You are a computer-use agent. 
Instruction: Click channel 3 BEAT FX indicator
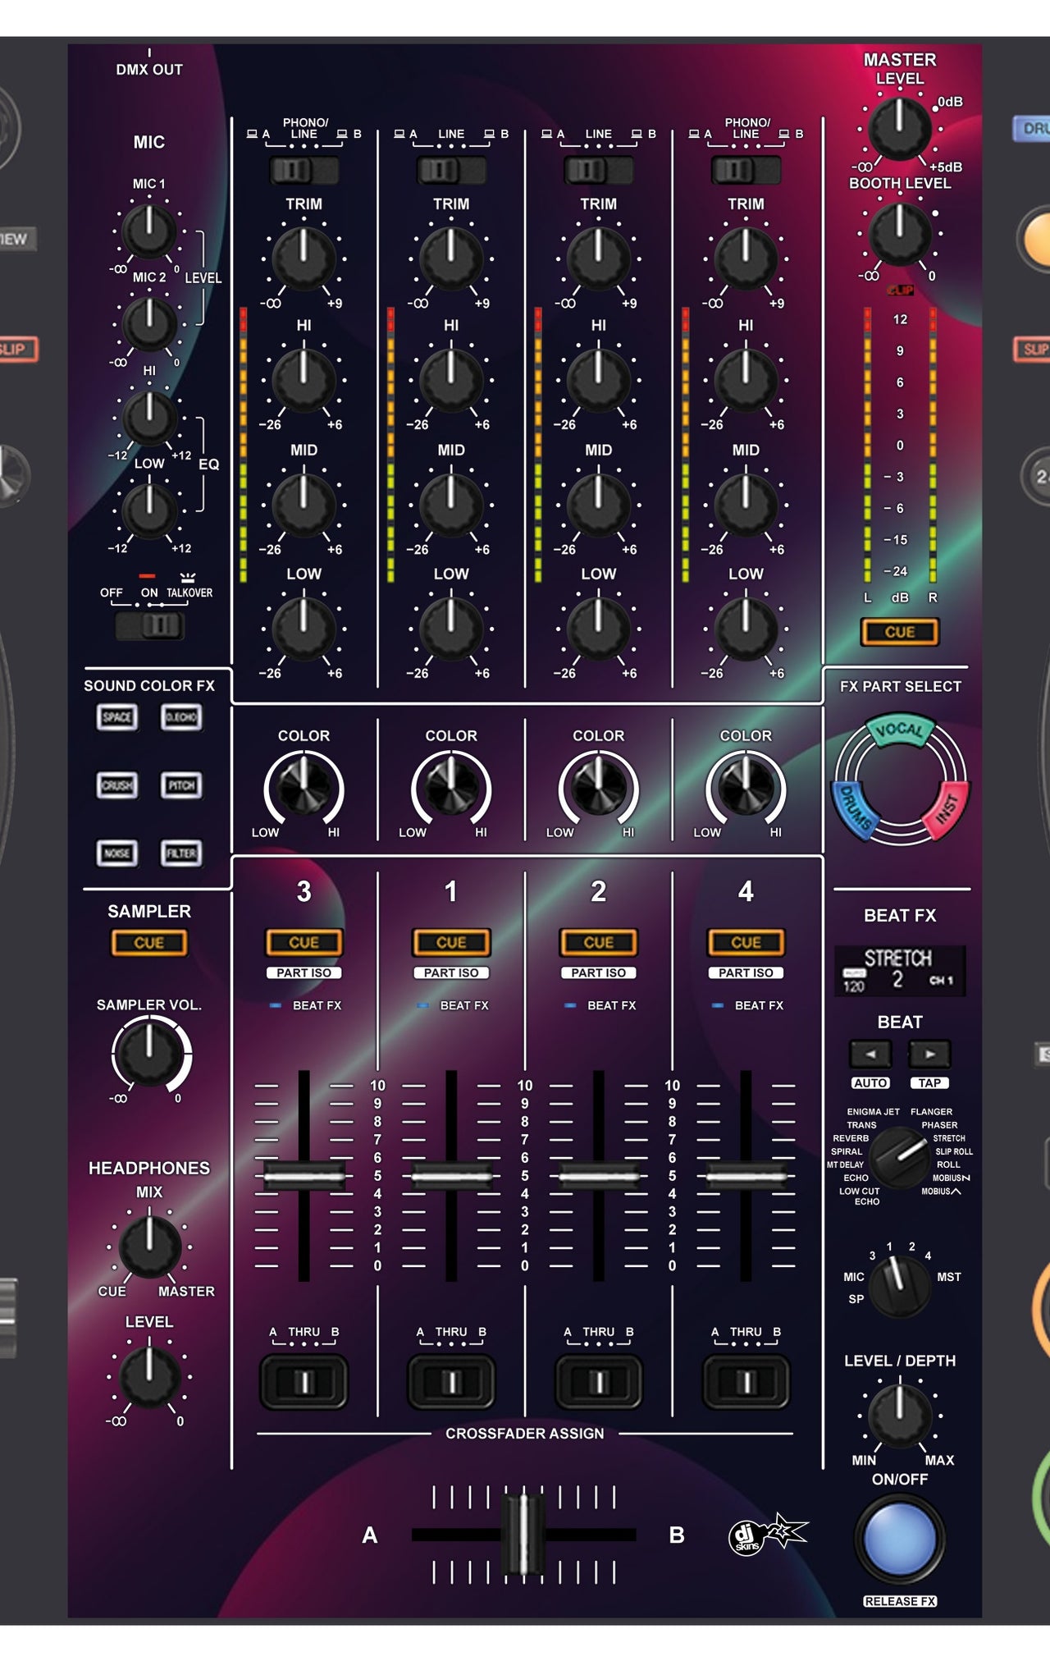pyautogui.click(x=275, y=1005)
